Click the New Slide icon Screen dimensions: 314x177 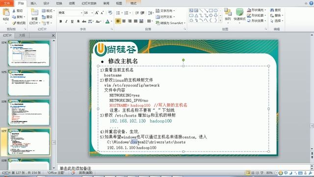tap(34, 12)
